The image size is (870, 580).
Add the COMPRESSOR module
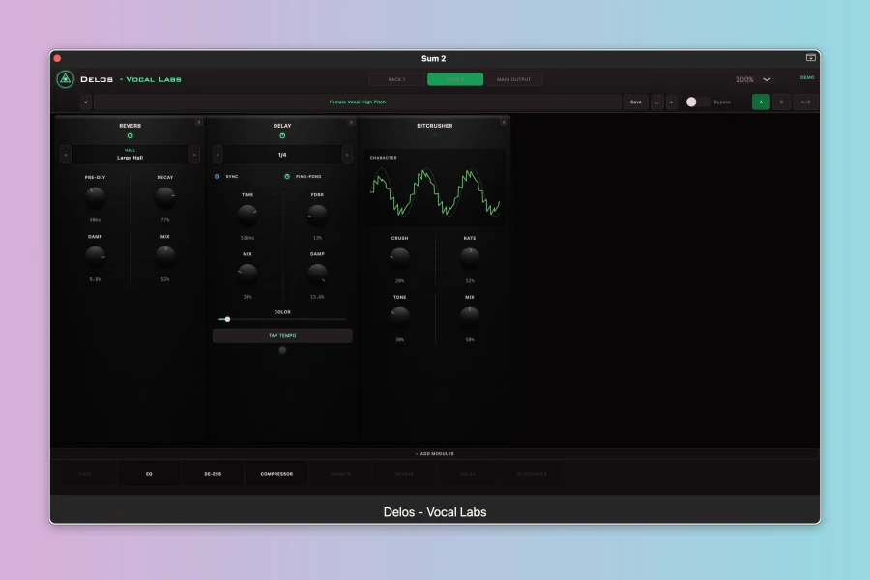pos(276,474)
